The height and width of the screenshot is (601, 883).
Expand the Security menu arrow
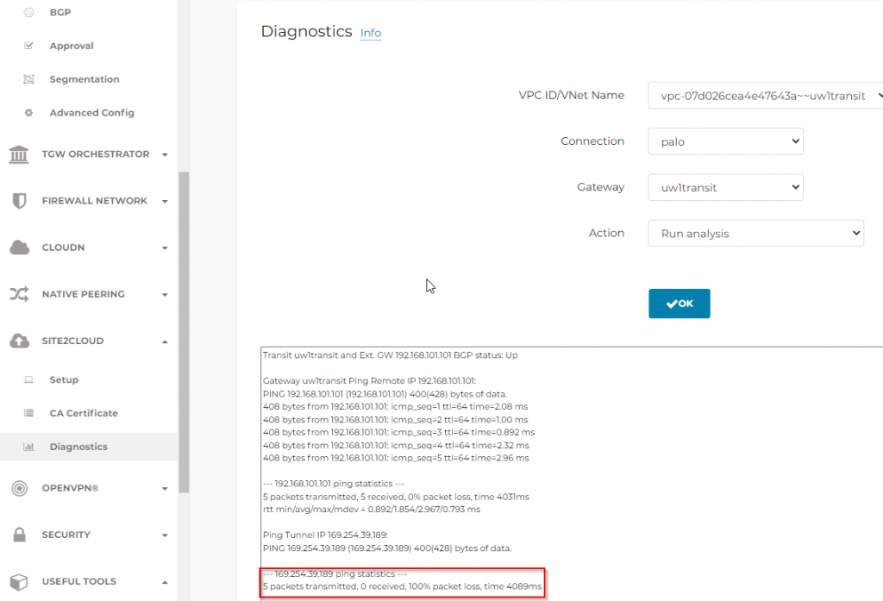[165, 535]
